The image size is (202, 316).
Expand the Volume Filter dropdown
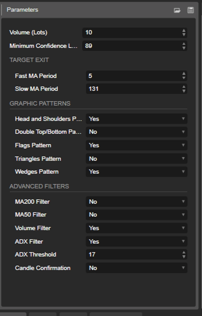point(136,228)
